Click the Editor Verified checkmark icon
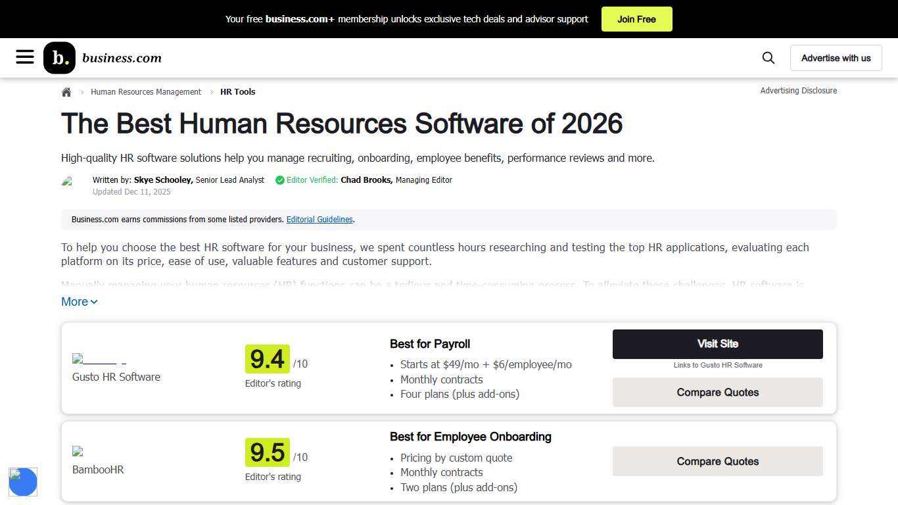 [x=279, y=180]
